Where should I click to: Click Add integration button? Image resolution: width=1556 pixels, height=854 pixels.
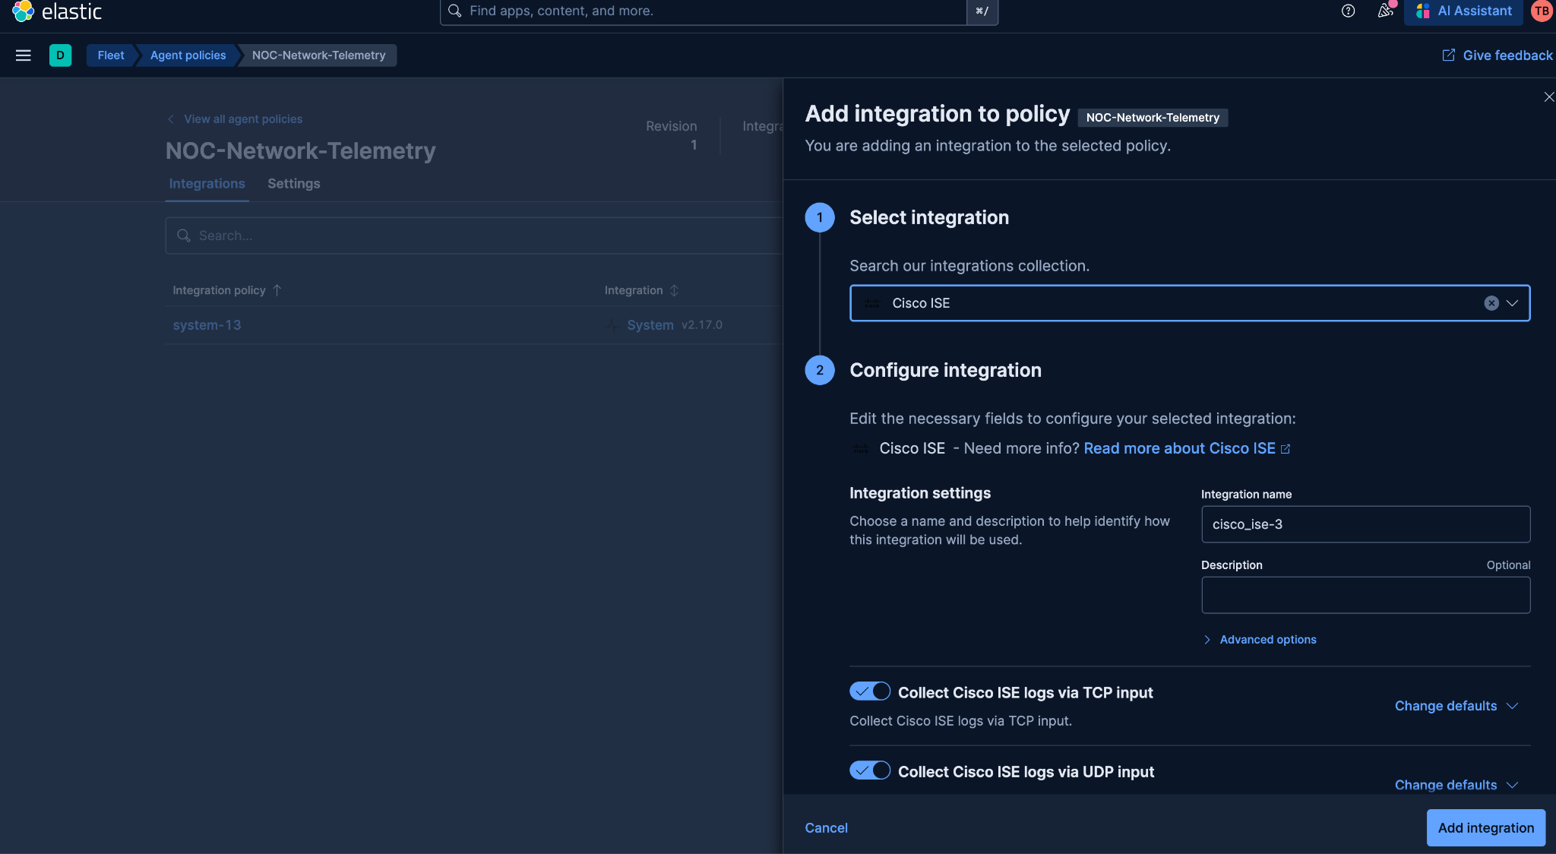click(1485, 828)
